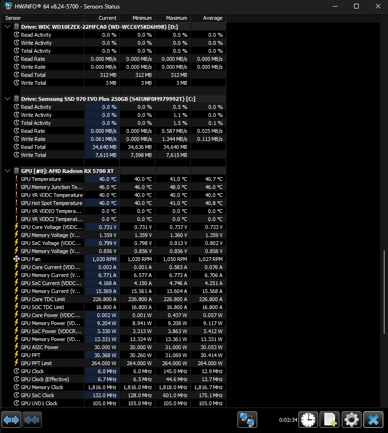
Task: Click the thermometer icon for GPU Temperature
Action: click(x=17, y=179)
